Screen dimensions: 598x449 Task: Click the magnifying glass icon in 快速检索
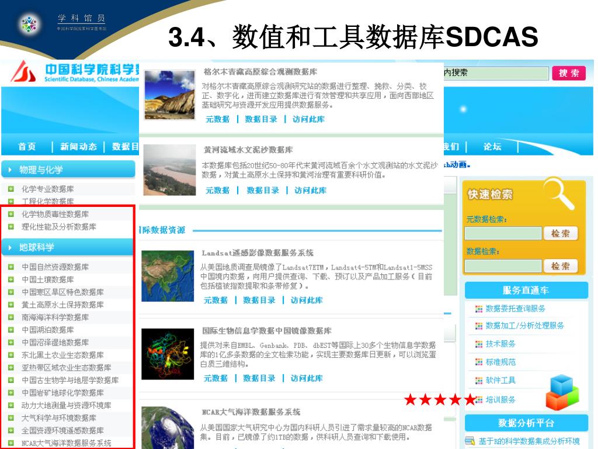[x=559, y=194]
